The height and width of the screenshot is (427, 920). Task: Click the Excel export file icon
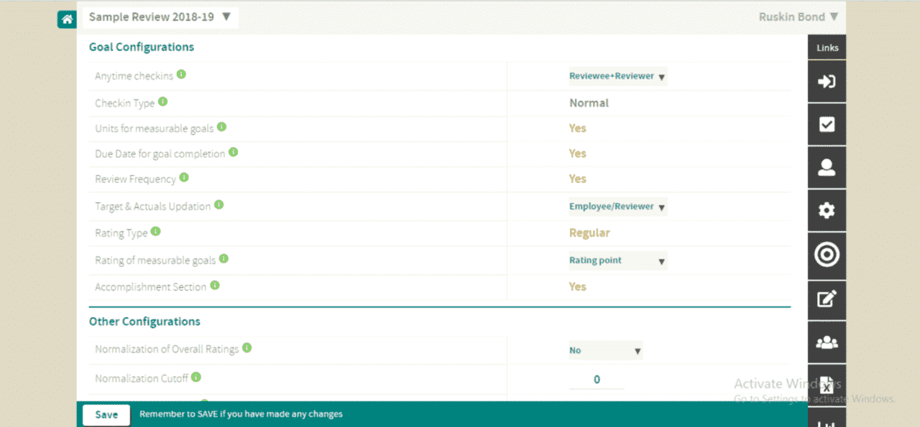click(x=827, y=385)
